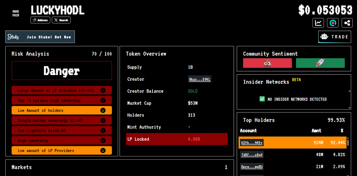The width and height of the screenshot is (357, 176).
Task: Click No Insider Networks Detected checkmark
Action: (x=262, y=99)
